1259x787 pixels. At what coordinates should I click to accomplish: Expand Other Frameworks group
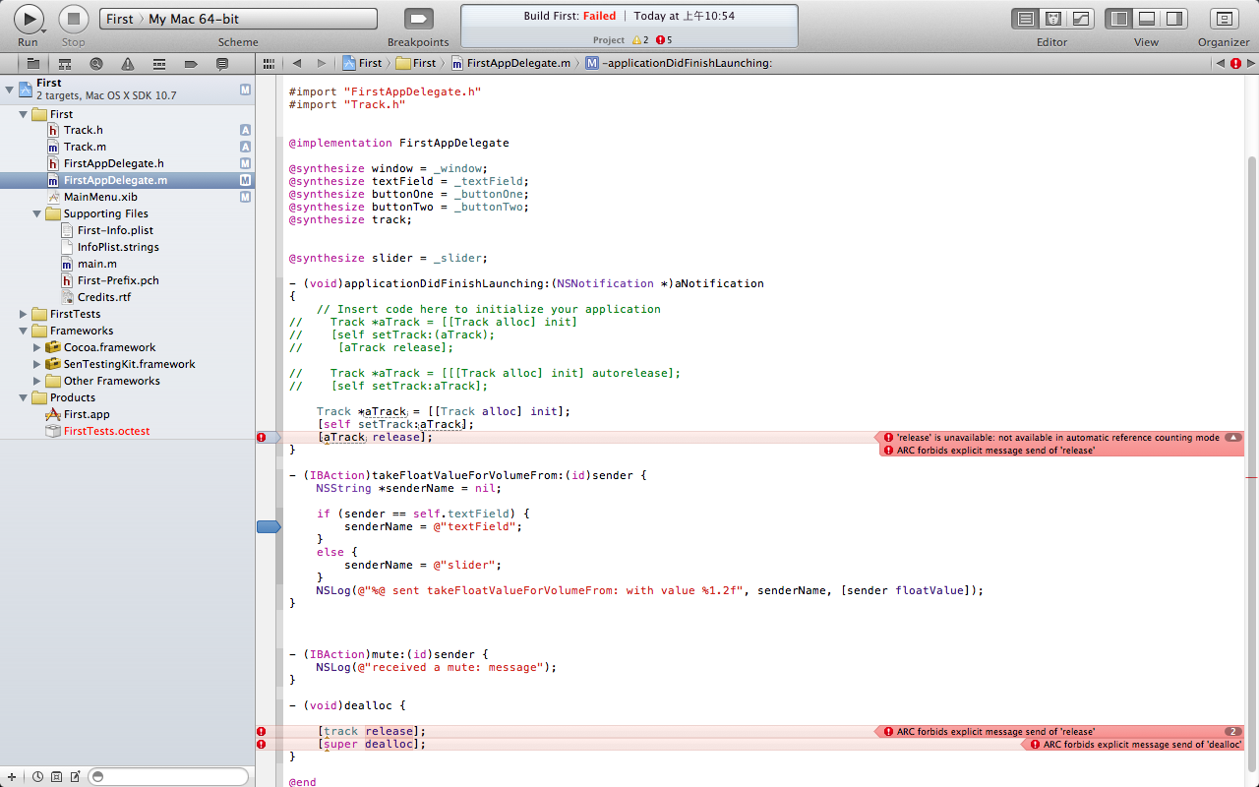[37, 381]
